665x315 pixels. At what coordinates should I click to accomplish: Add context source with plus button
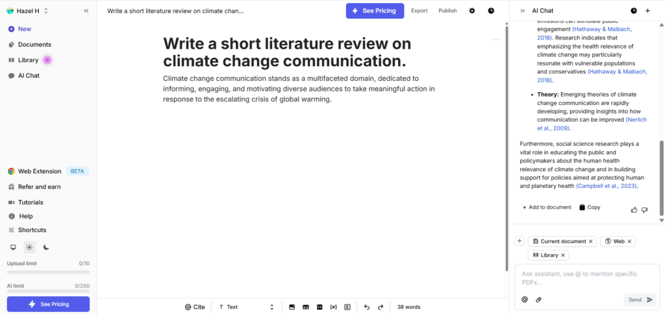click(520, 241)
